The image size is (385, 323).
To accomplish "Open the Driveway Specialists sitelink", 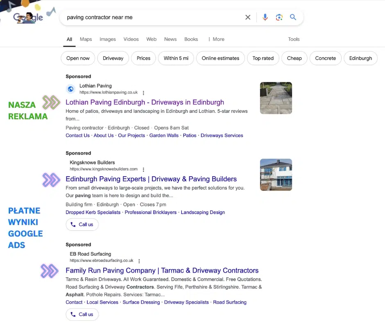I will [186, 303].
